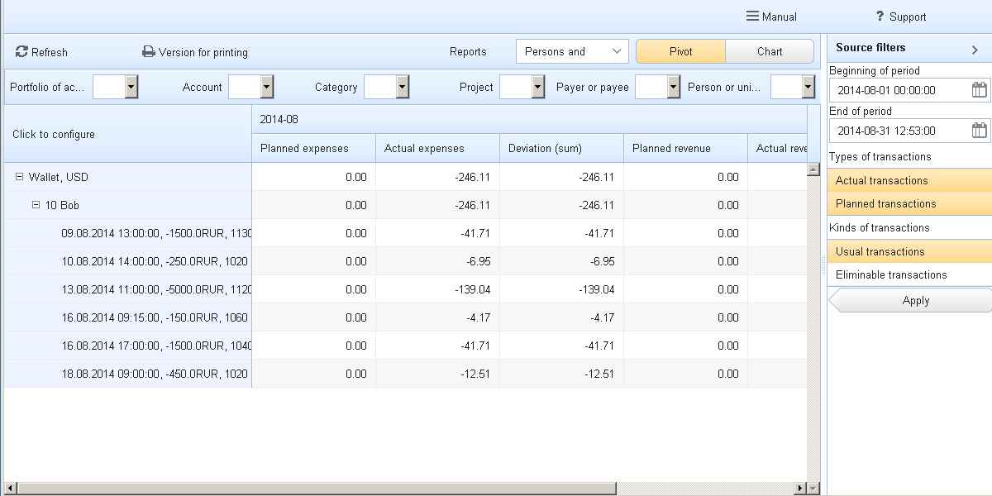Image resolution: width=992 pixels, height=496 pixels.
Task: Open the Manual hamburger menu icon
Action: (752, 17)
